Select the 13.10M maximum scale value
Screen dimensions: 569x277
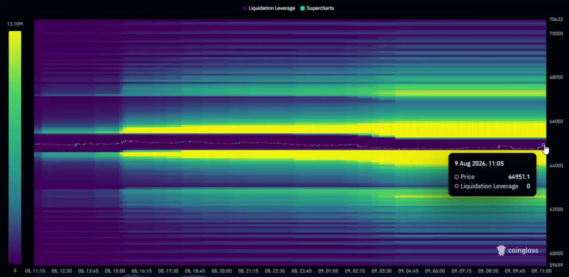tap(15, 24)
